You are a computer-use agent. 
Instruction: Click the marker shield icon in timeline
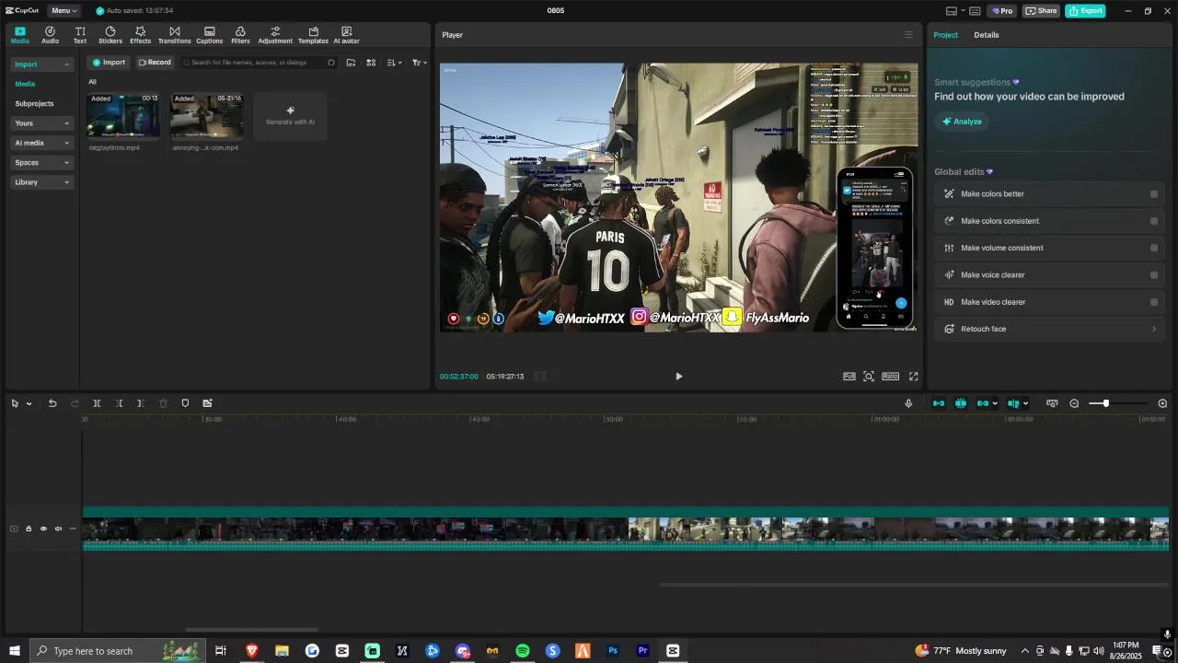pos(185,403)
